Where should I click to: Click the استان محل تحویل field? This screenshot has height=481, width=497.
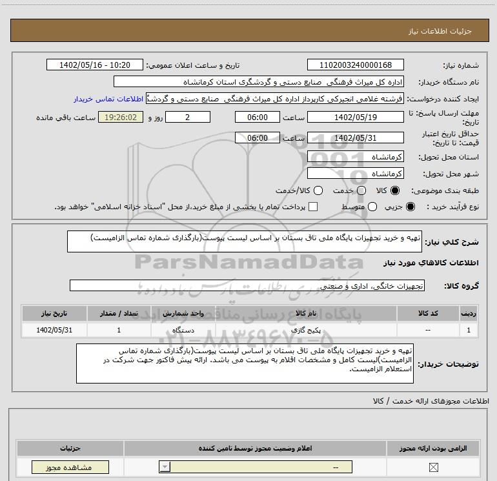[x=355, y=156]
